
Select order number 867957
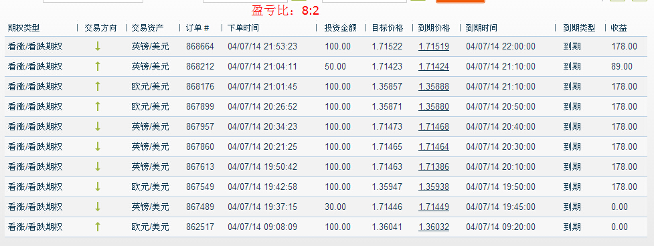(199, 126)
